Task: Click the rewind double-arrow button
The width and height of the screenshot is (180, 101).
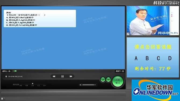Action: coord(54,76)
